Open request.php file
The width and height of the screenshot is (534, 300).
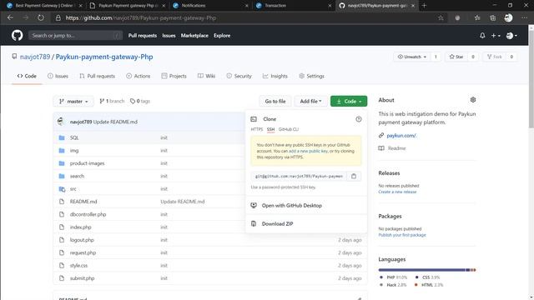click(83, 252)
